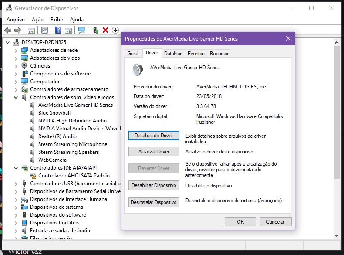The height and width of the screenshot is (255, 344).
Task: Select the Driver tab
Action: (152, 53)
